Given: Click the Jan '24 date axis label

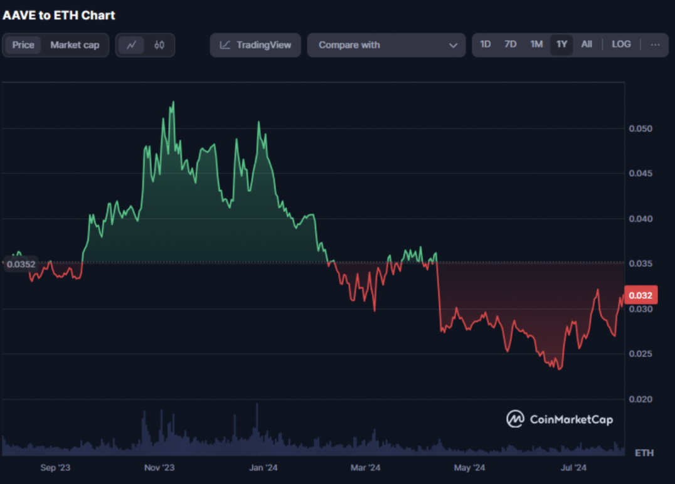Looking at the screenshot, I should pos(263,468).
